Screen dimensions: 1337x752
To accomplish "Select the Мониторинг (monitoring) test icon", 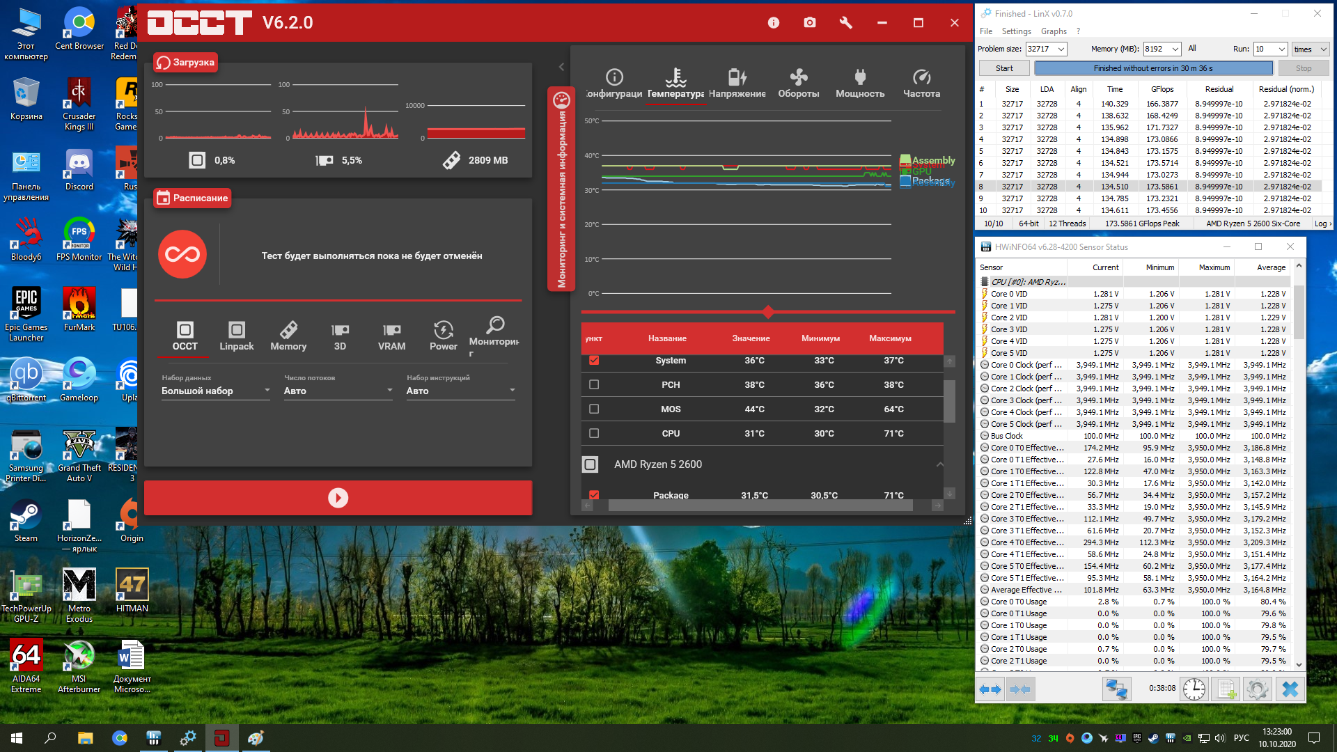I will tap(494, 336).
